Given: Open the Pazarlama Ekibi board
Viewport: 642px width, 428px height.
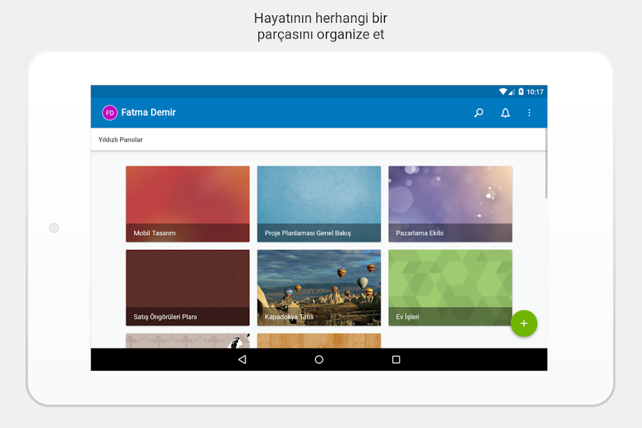Looking at the screenshot, I should [x=450, y=204].
